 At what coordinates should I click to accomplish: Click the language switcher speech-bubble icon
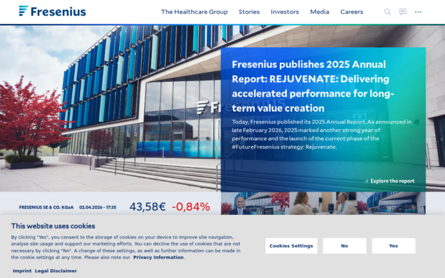click(x=403, y=12)
